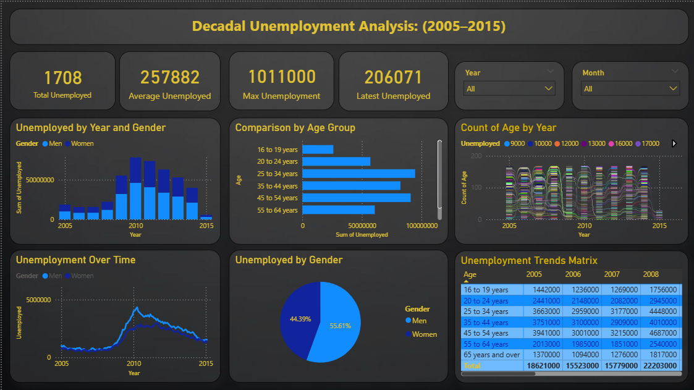The width and height of the screenshot is (694, 390).
Task: Click the Age column sort arrow in matrix
Action: tap(466, 281)
